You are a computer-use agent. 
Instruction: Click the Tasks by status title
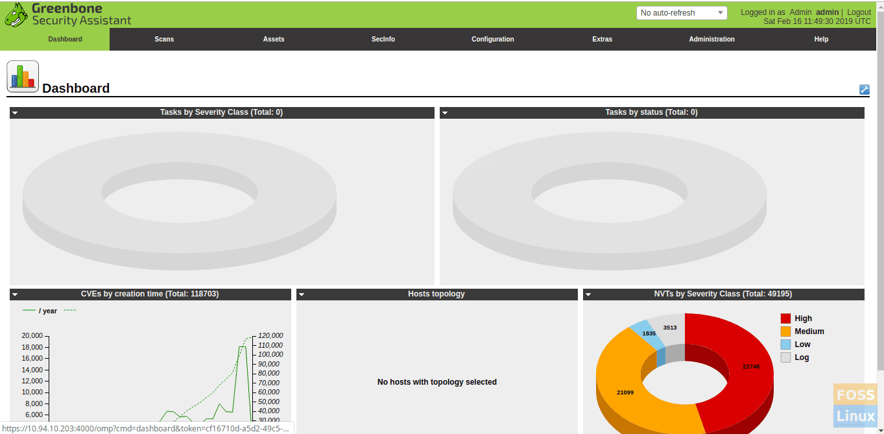651,112
